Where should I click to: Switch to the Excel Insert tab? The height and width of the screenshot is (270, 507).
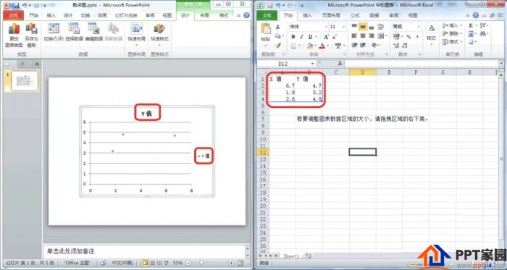coord(307,15)
